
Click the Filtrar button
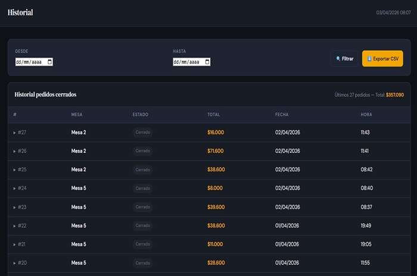tap(344, 59)
